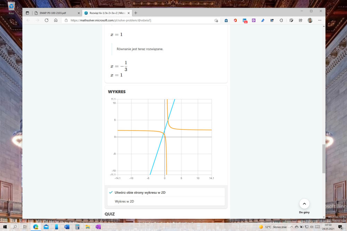This screenshot has width=347, height=231.
Task: Open the Windows Start menu
Action: [5, 227]
